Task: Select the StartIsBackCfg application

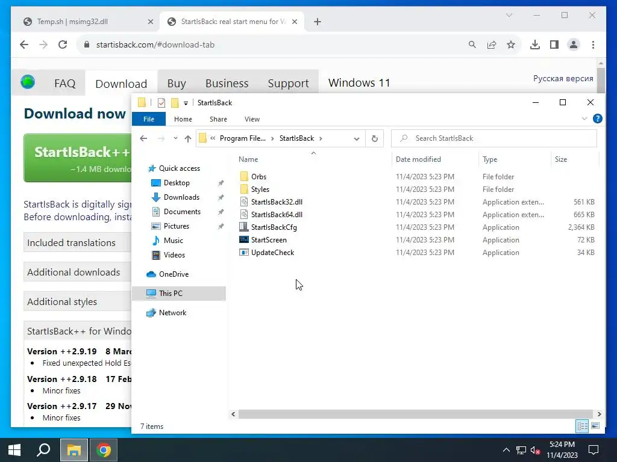Action: (x=274, y=227)
